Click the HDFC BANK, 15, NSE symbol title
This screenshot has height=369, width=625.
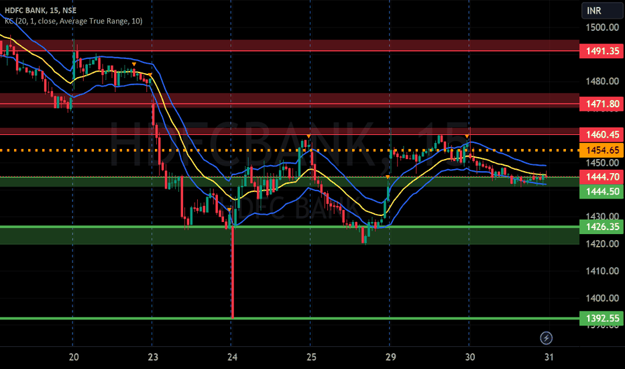coord(40,10)
